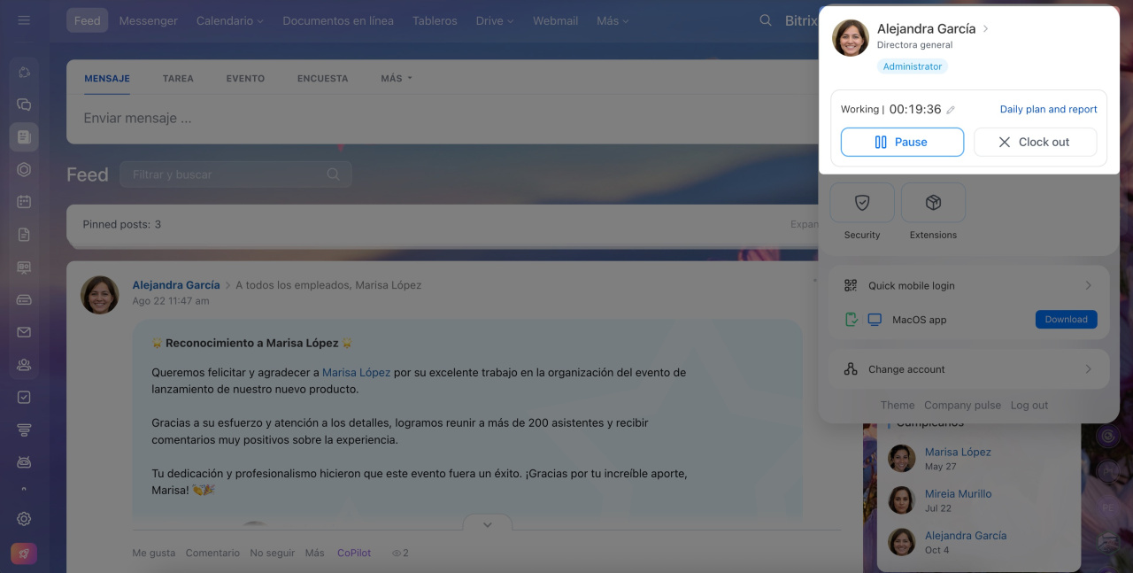This screenshot has height=573, width=1133.
Task: Open Documentos en línea in top menu
Action: point(338,20)
